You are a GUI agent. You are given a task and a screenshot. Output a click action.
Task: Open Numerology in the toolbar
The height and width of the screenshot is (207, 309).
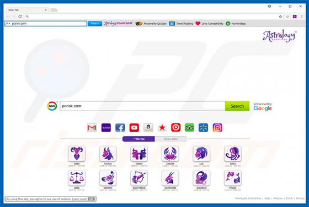pyautogui.click(x=236, y=24)
